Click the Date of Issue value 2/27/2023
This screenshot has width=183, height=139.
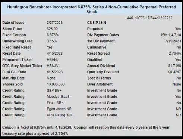point(55,23)
